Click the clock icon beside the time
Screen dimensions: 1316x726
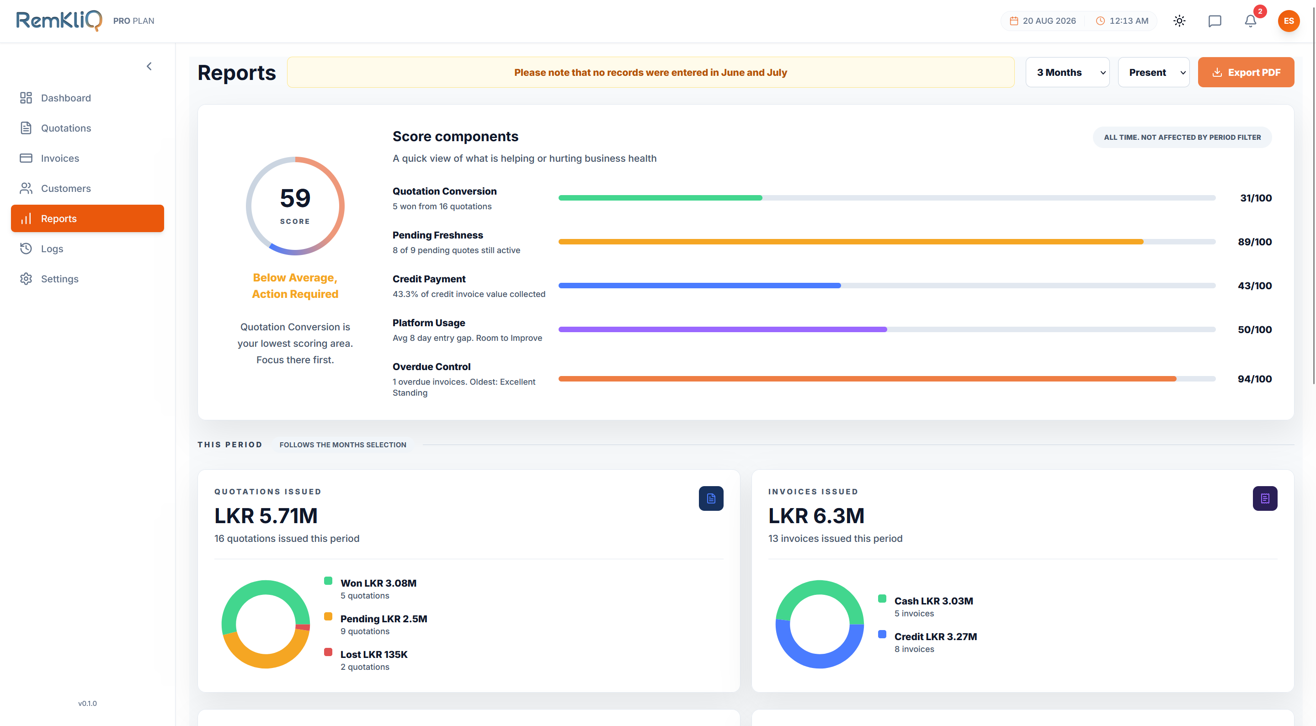point(1100,21)
